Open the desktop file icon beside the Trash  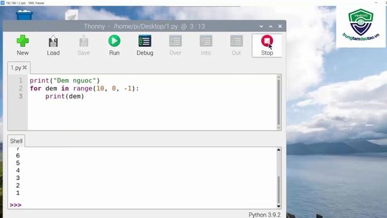click(71, 15)
